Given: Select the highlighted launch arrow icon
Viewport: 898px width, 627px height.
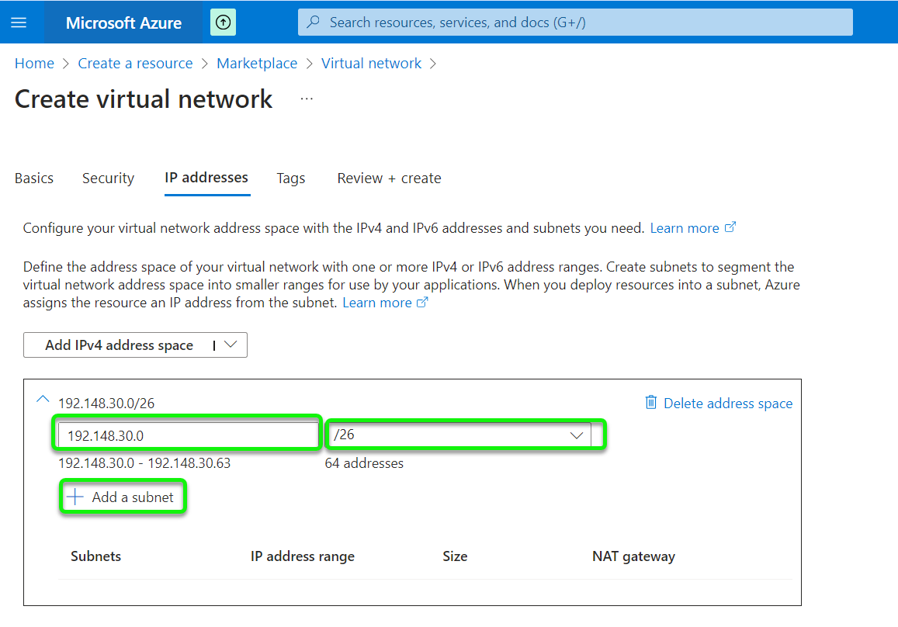Looking at the screenshot, I should coord(223,22).
